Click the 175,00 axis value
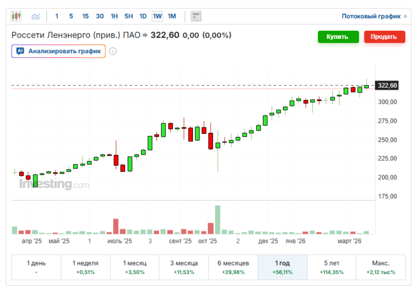Screen dimensions: 416x289 pyautogui.click(x=387, y=197)
